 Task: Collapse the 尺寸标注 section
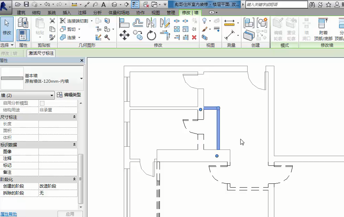75,117
